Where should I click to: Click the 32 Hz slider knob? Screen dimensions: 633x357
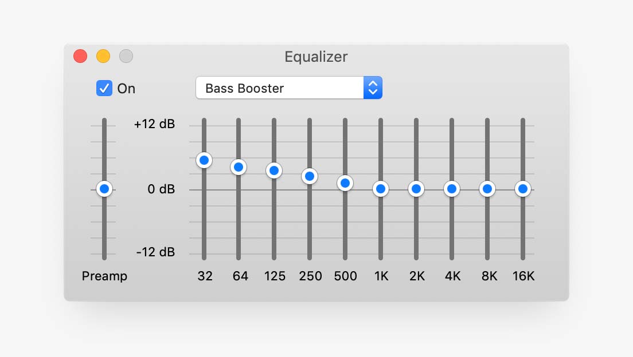[204, 160]
